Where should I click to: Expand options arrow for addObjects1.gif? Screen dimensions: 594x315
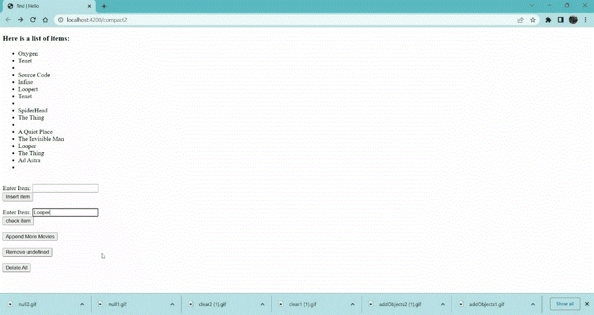point(533,304)
